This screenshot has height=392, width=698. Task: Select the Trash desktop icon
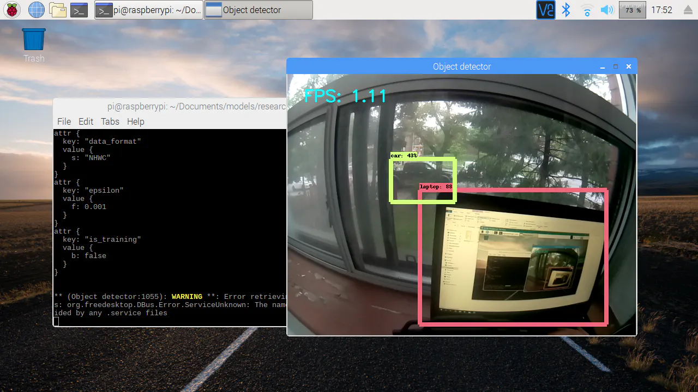(x=34, y=45)
